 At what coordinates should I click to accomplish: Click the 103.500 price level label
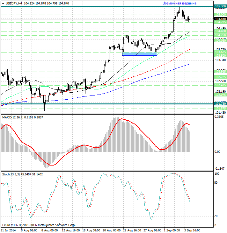click(x=220, y=55)
